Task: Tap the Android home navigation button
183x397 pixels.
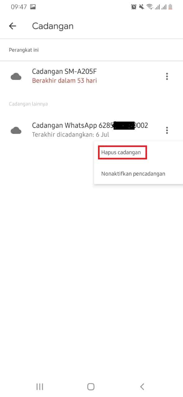Action: 91,386
